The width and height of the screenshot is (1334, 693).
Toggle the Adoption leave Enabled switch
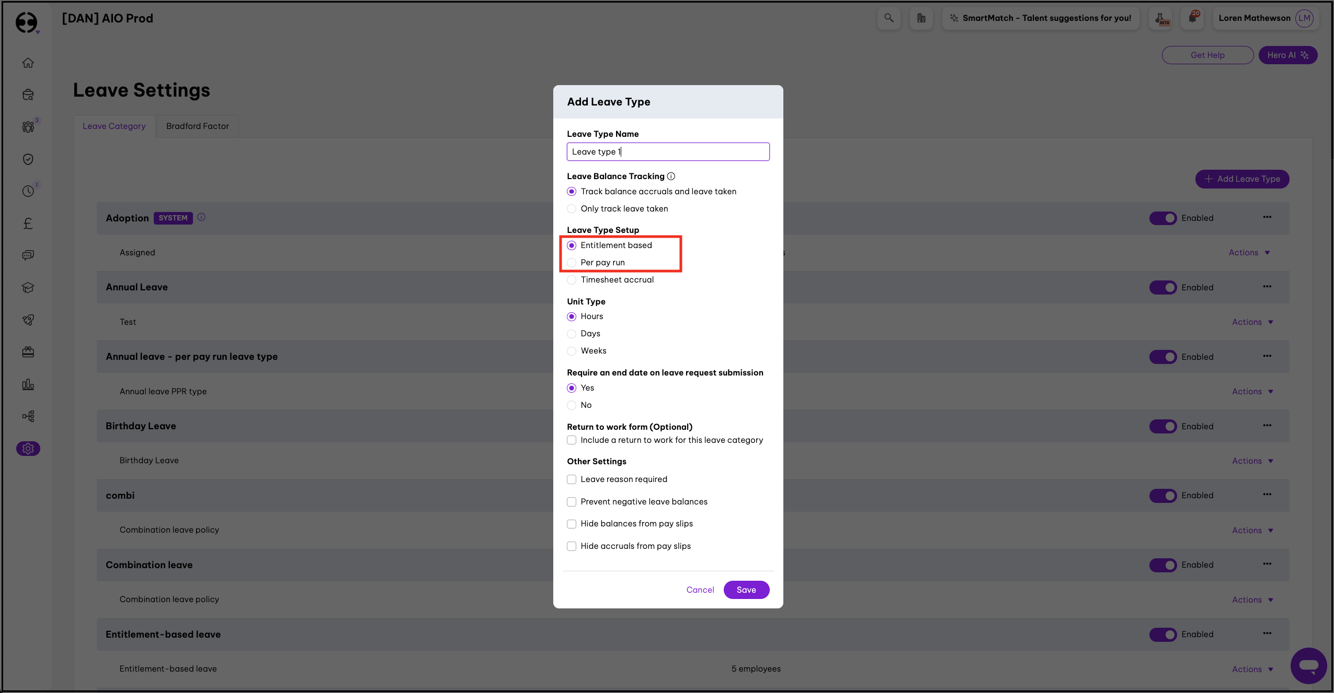1162,218
